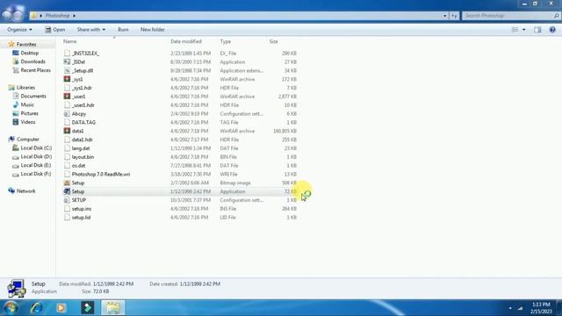Open the _INST32I.EX_ file icon

pyautogui.click(x=67, y=53)
